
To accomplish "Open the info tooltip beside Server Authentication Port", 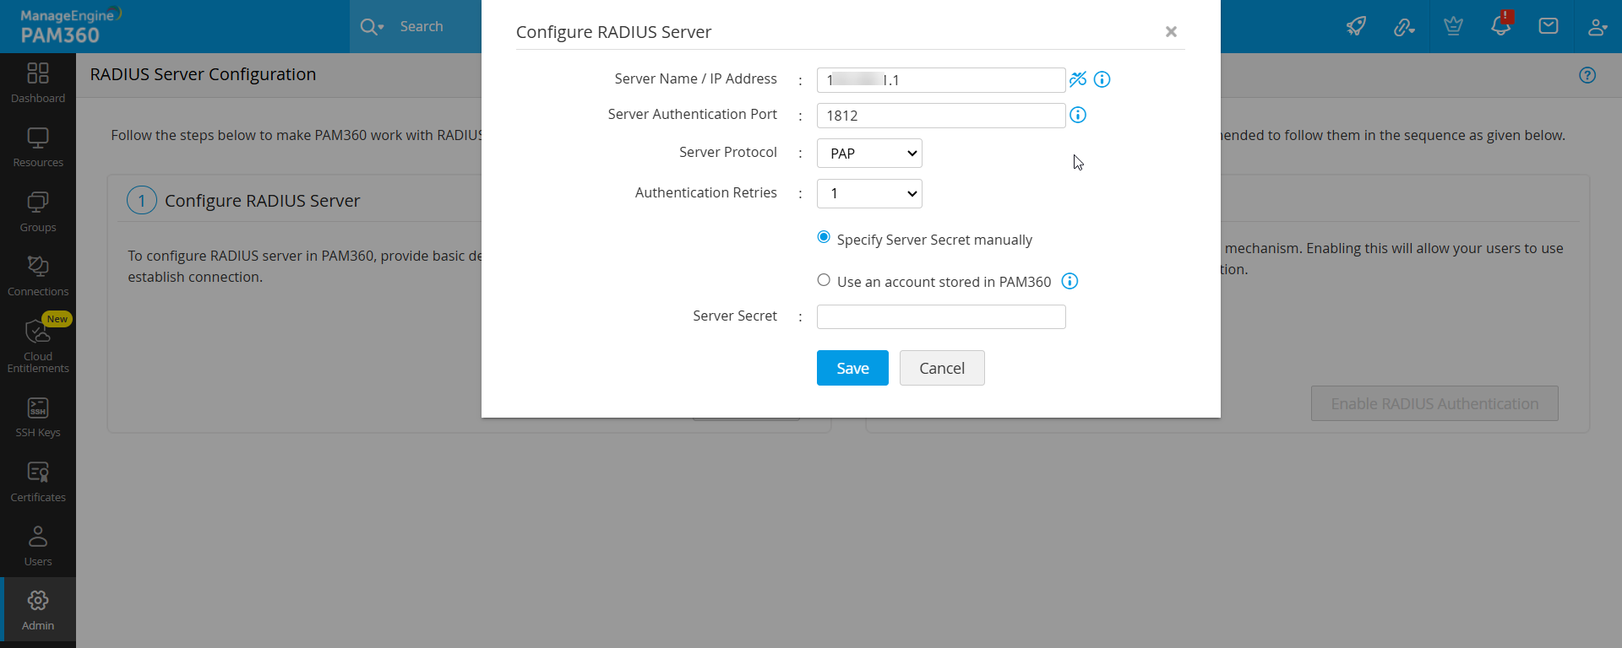I will click(x=1078, y=115).
